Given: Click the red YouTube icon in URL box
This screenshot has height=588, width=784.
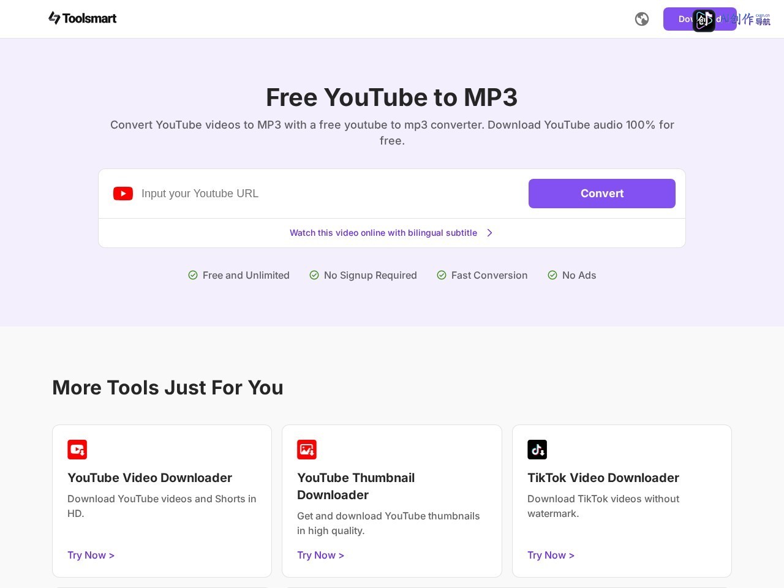Looking at the screenshot, I should pyautogui.click(x=123, y=194).
